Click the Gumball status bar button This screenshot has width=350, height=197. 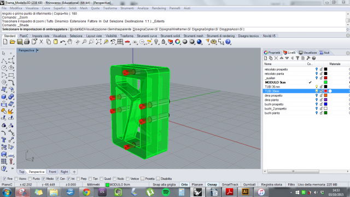(x=249, y=185)
